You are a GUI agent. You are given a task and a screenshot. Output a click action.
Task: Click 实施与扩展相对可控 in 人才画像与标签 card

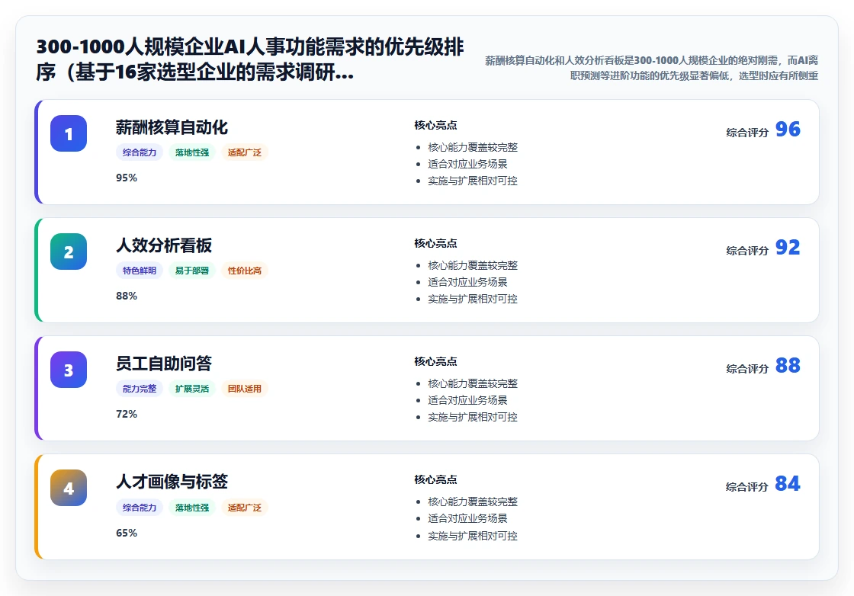pos(473,536)
